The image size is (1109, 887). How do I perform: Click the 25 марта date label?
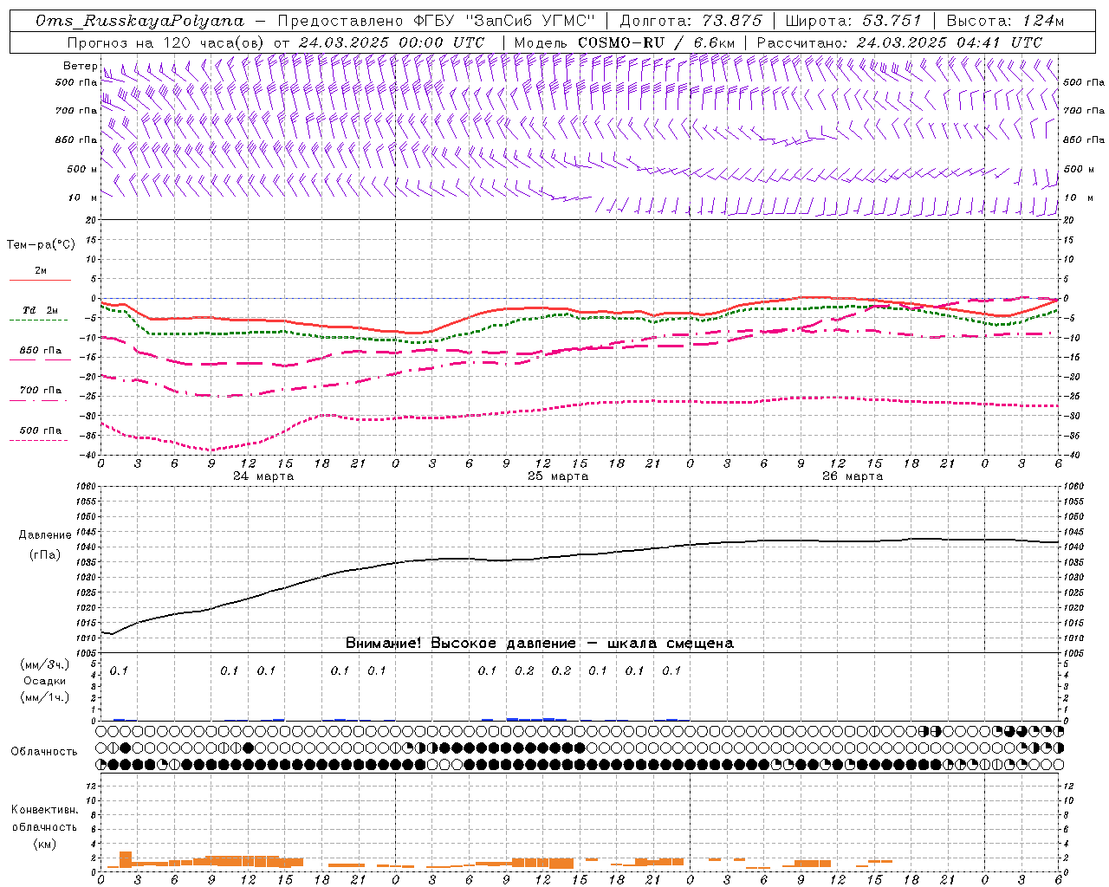click(x=558, y=476)
